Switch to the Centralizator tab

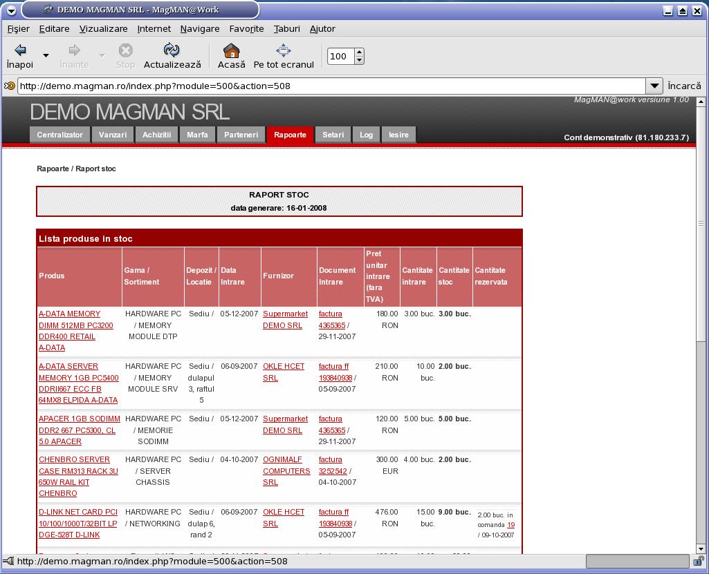(x=59, y=135)
